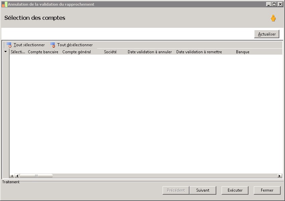Click the horizontal scrollbar left arrow
The width and height of the screenshot is (285, 201).
coord(17,176)
